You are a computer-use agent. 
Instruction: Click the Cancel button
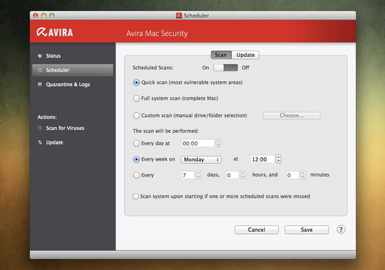point(257,230)
